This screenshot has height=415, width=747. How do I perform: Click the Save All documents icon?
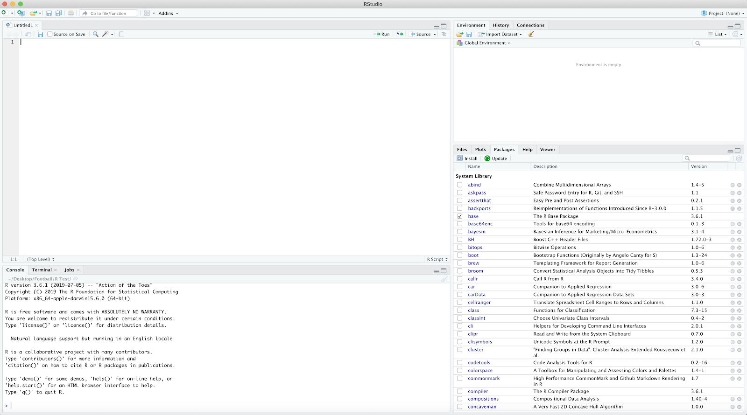[59, 13]
